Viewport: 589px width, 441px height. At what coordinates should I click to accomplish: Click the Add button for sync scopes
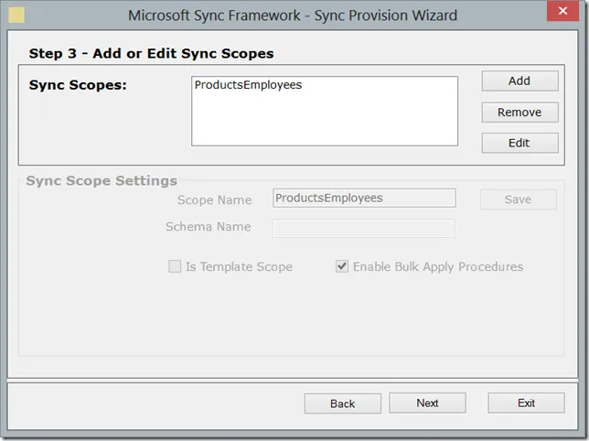pyautogui.click(x=519, y=81)
